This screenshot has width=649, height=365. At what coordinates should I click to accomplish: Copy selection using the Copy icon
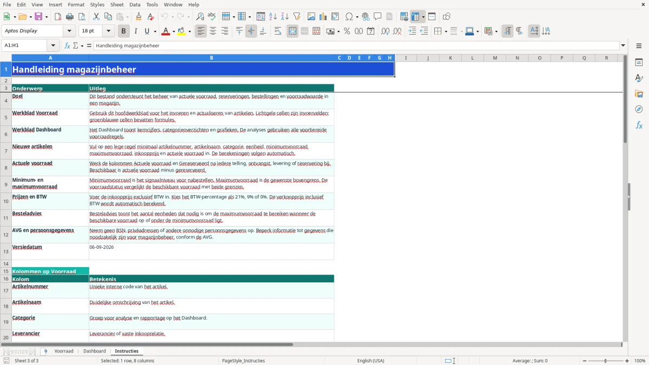(x=108, y=17)
